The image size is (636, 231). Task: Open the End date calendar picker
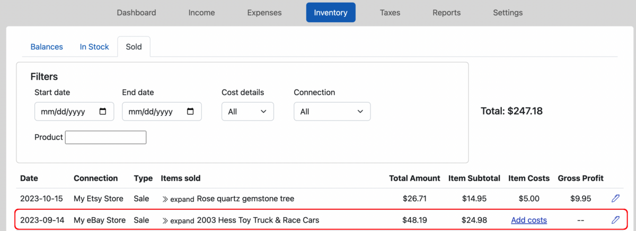tap(191, 112)
